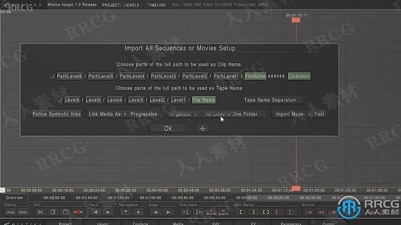Click the right arrow under Align
401x225 pixels.
click(x=168, y=212)
